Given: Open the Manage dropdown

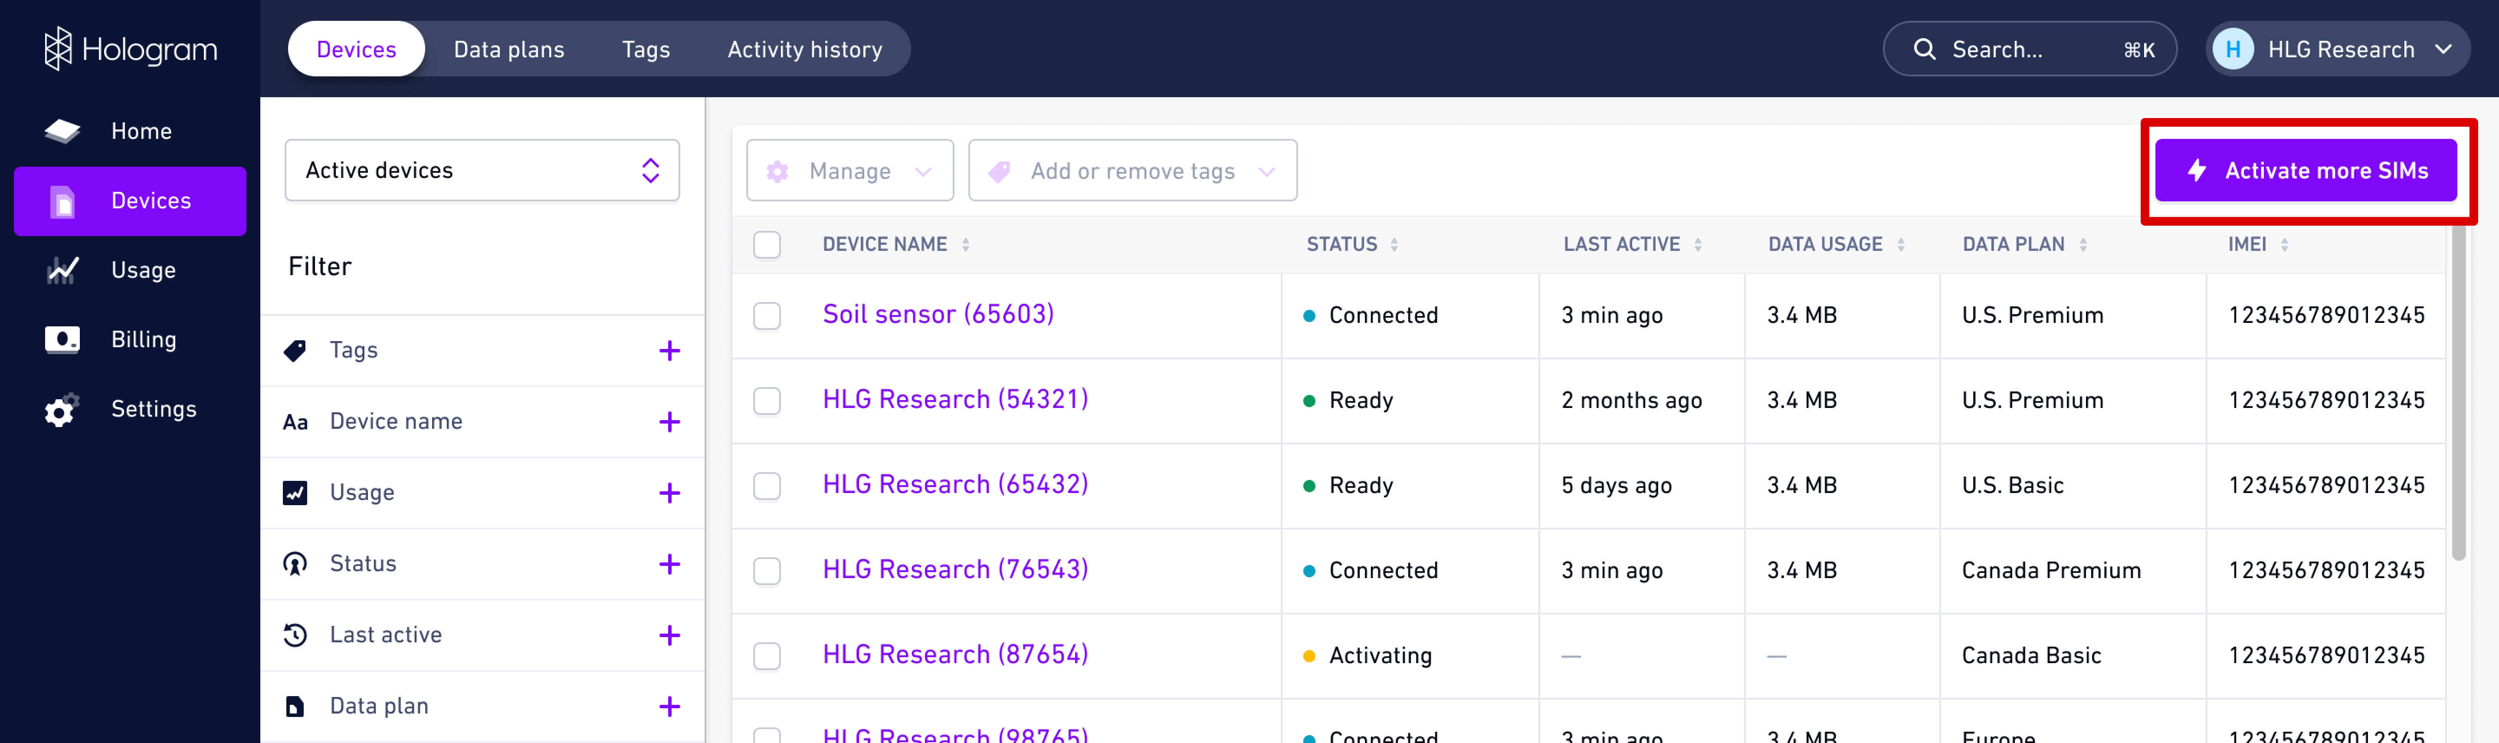Looking at the screenshot, I should 850,171.
